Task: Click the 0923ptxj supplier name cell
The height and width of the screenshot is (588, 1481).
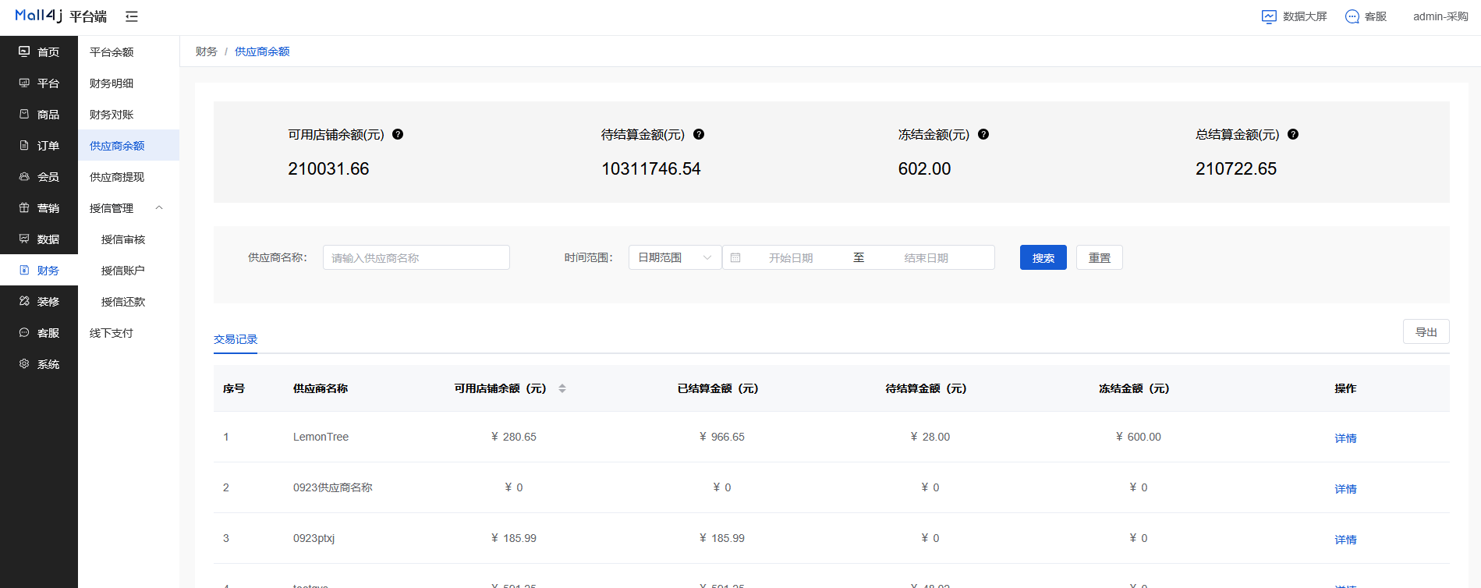Action: tap(314, 538)
